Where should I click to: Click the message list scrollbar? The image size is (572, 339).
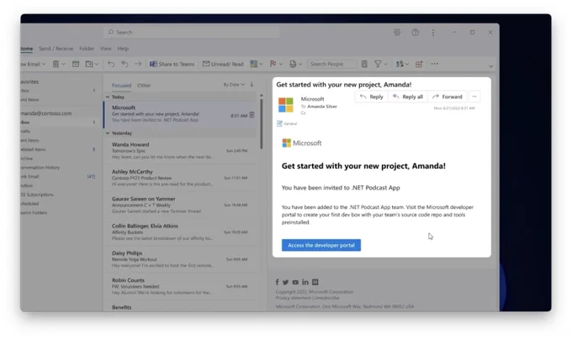(x=262, y=123)
